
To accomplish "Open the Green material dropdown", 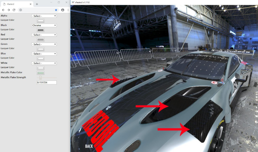I will point(44,44).
